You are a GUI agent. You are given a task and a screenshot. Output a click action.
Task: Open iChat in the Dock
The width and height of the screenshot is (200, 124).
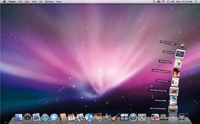coord(54,117)
